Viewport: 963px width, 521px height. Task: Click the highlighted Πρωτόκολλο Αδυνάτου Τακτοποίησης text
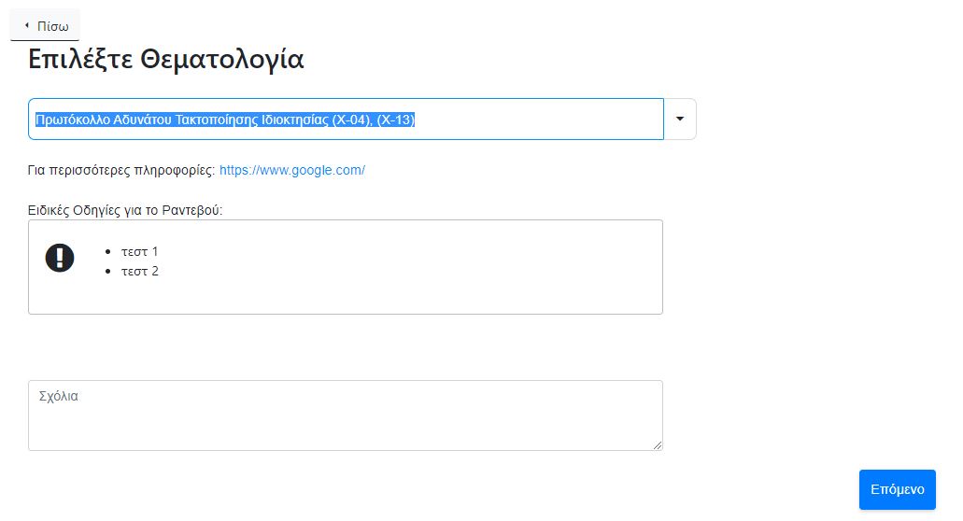click(182, 120)
